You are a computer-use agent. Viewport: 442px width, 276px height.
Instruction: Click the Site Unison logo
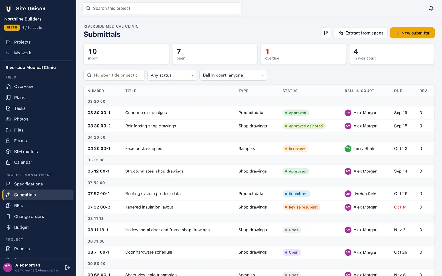tap(9, 9)
